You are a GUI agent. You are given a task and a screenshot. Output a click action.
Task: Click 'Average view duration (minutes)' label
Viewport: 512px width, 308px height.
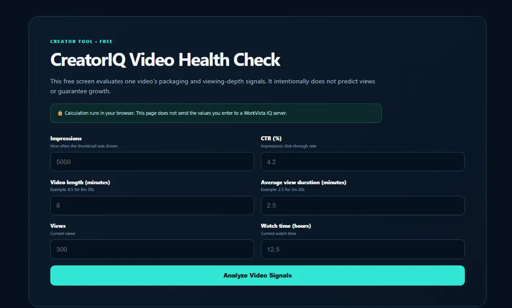click(x=303, y=182)
